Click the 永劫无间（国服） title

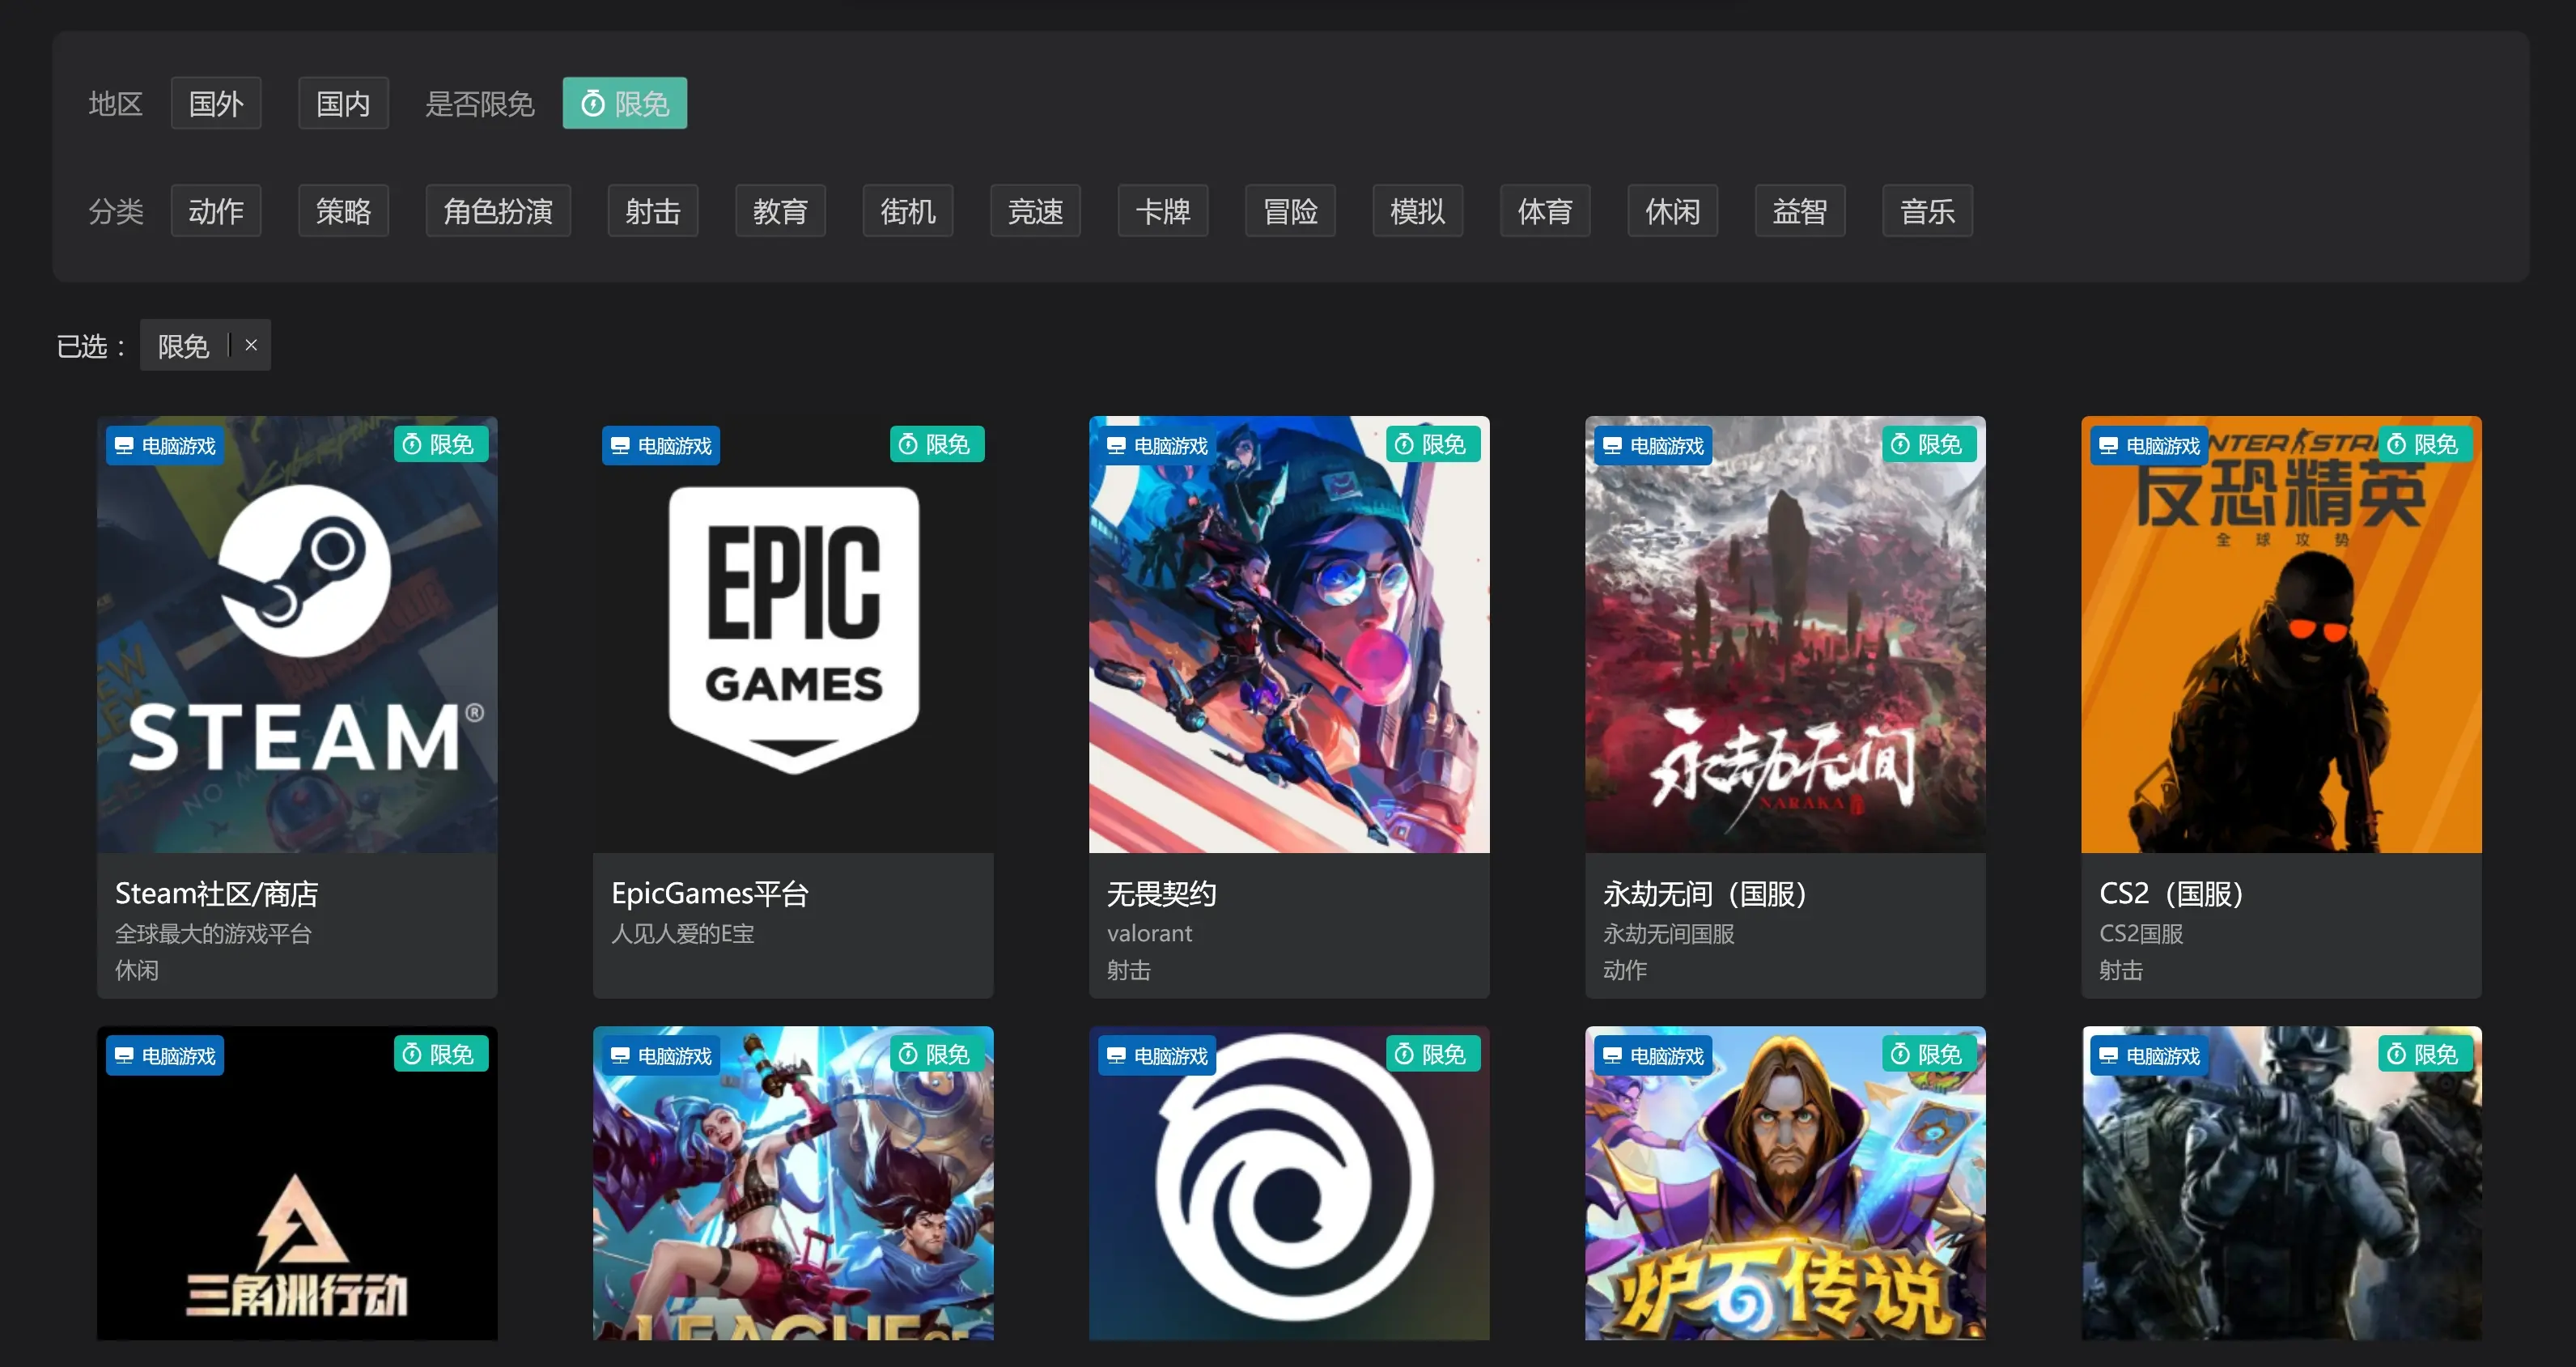1705,893
